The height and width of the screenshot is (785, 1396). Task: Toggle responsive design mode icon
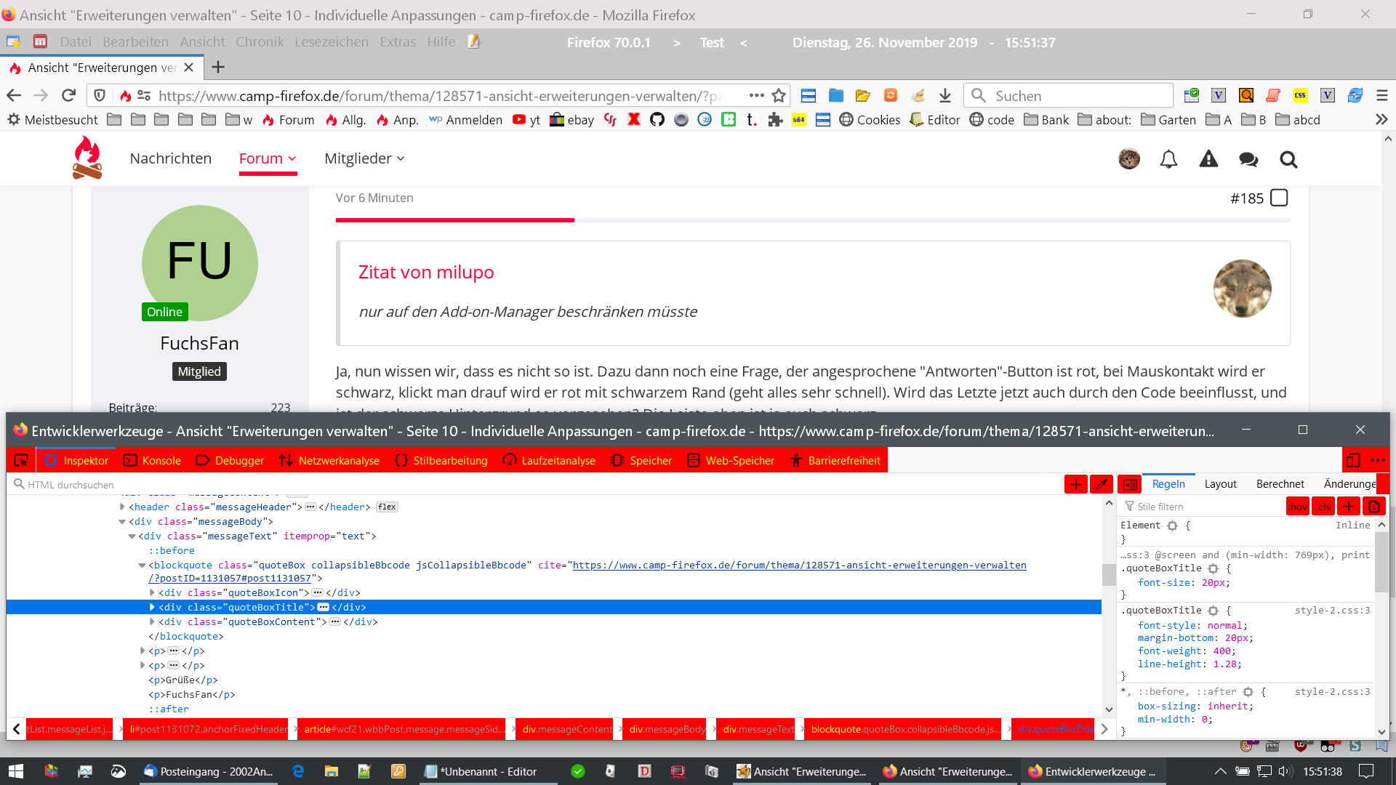pyautogui.click(x=1352, y=461)
